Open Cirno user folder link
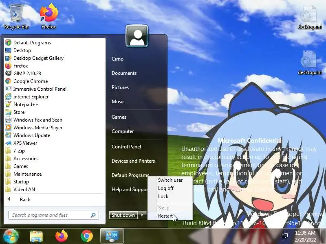The image size is (326, 244). [117, 59]
